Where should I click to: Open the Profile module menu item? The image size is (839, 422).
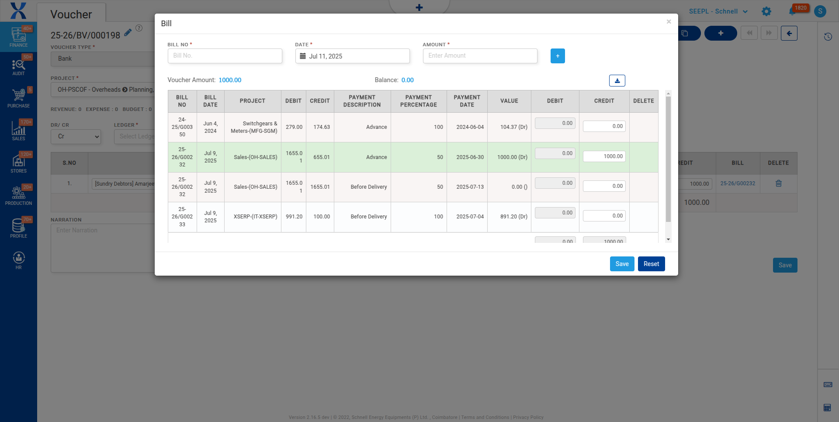pos(18,228)
